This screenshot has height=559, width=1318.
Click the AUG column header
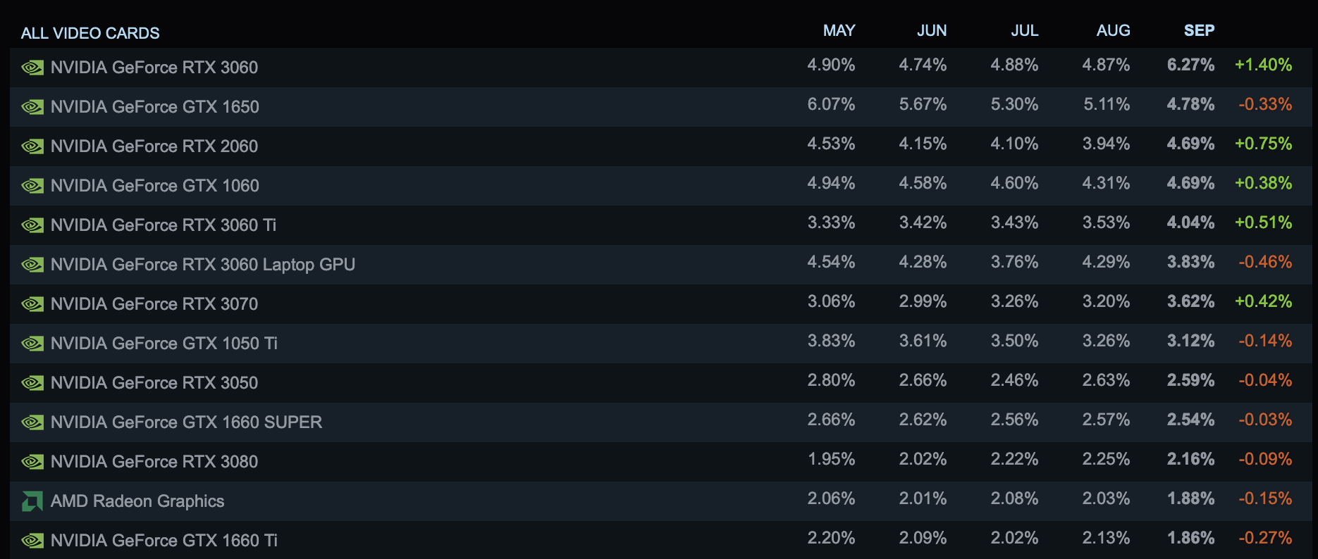click(x=1113, y=30)
